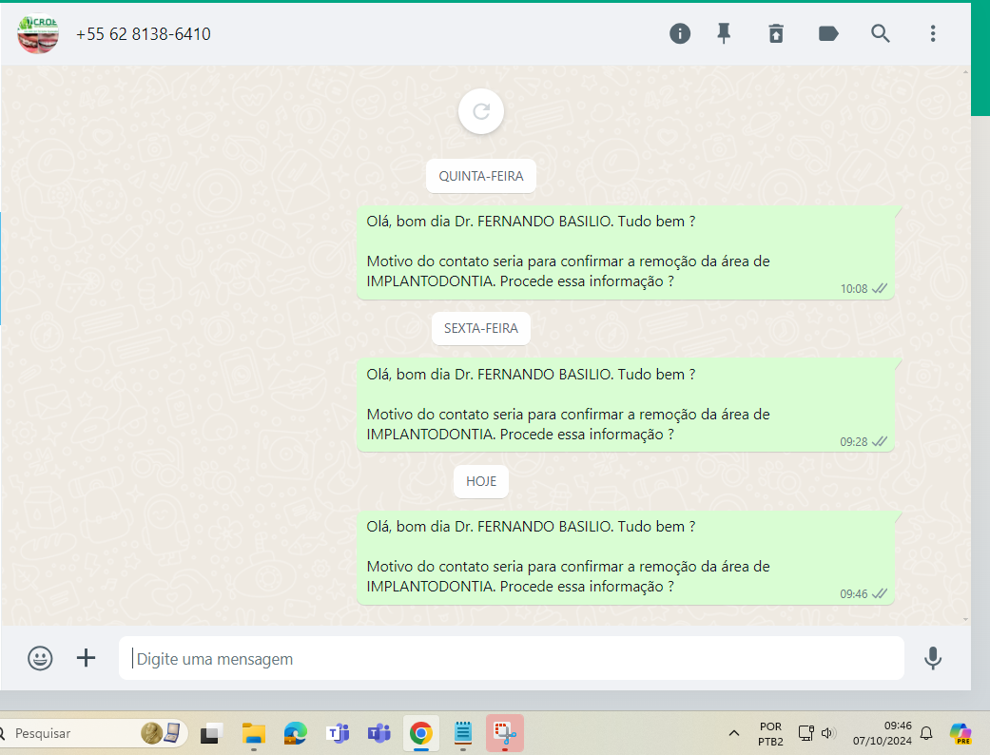
Task: Open the plus attachment menu
Action: [x=87, y=658]
